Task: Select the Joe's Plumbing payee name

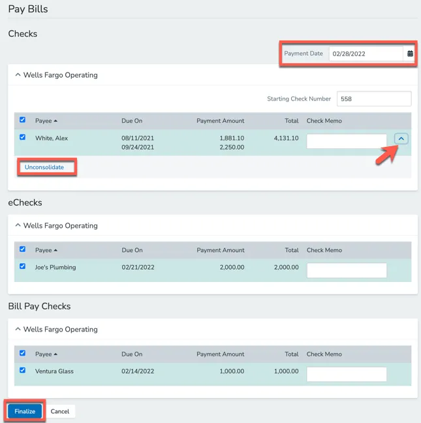Action: (55, 268)
